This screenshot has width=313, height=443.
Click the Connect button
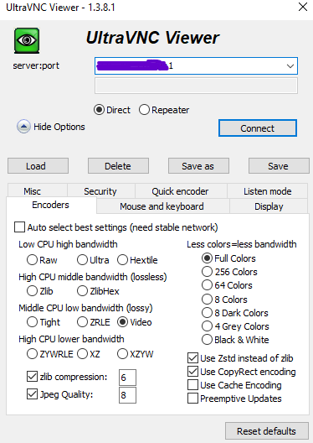(258, 128)
